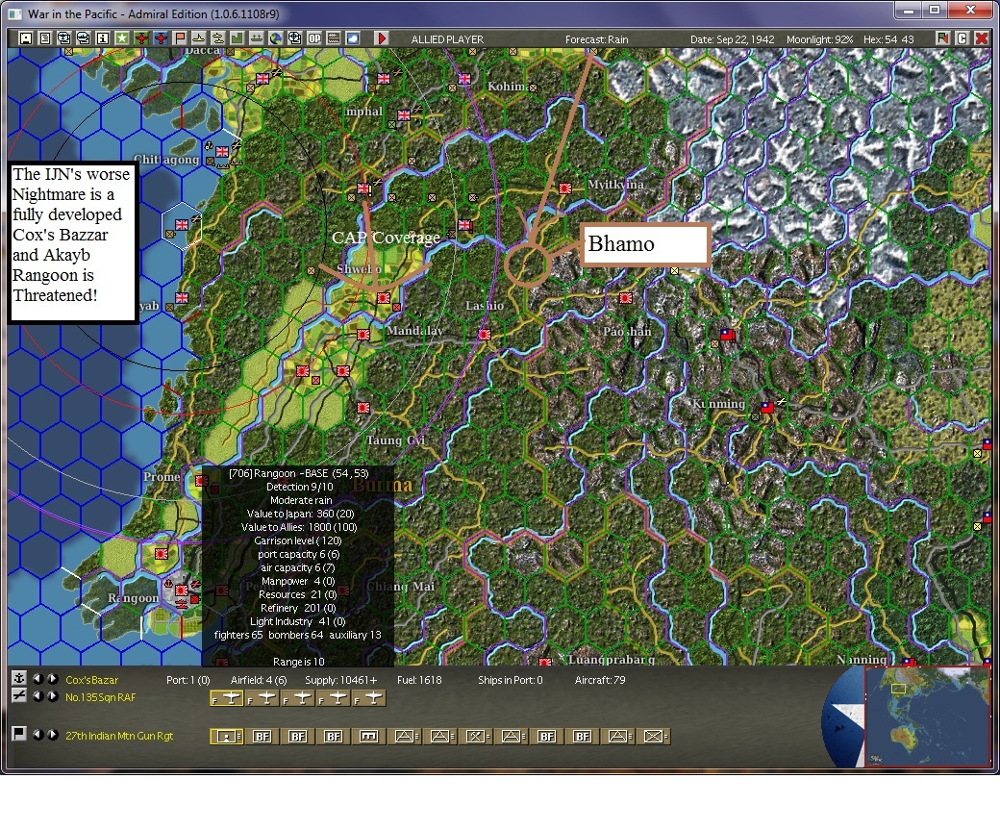Screen dimensions: 1000x829
Task: Click the 'Date: Sep 22, 1942' text
Action: tap(732, 39)
